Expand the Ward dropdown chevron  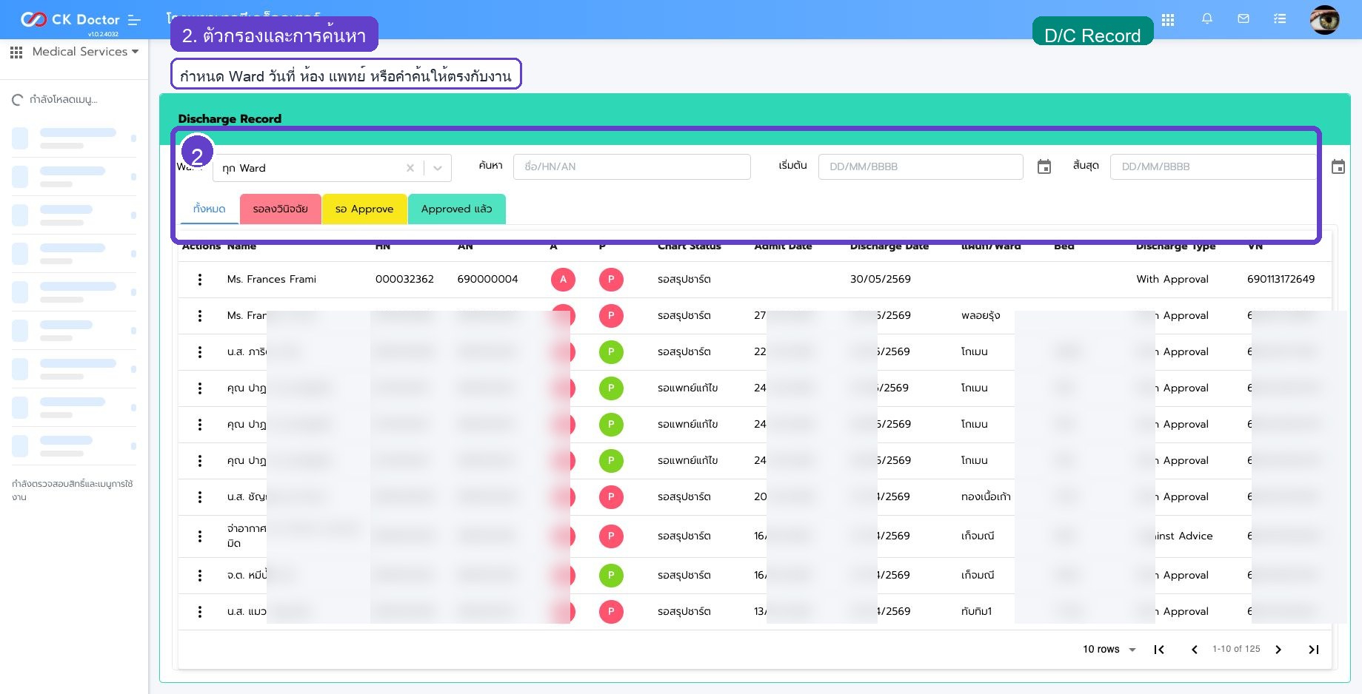438,168
